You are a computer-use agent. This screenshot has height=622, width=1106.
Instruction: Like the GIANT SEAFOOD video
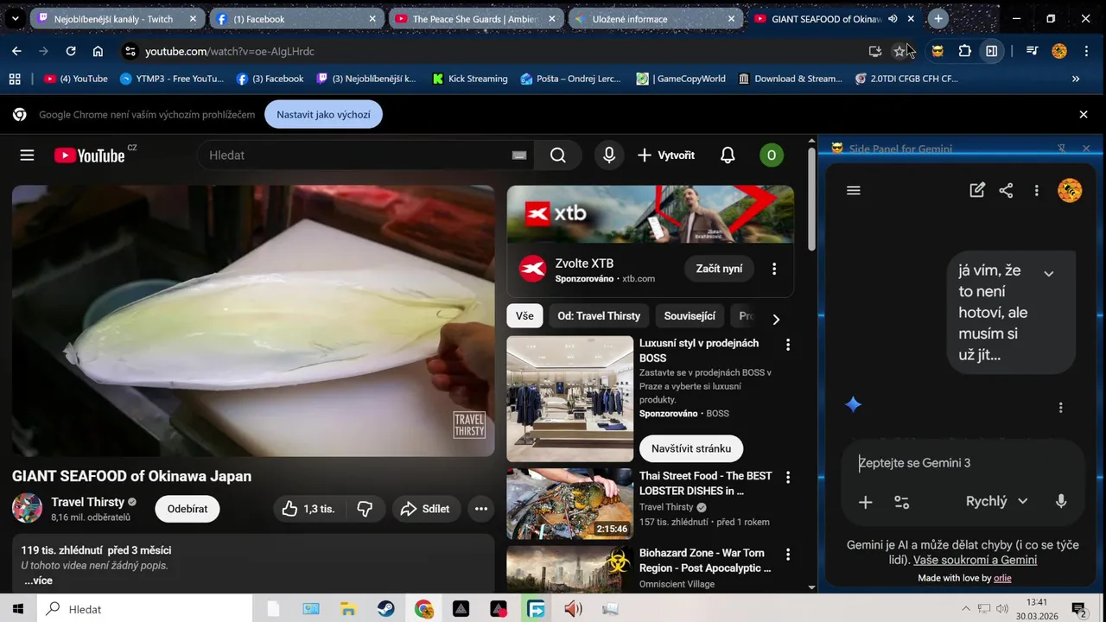(x=308, y=509)
